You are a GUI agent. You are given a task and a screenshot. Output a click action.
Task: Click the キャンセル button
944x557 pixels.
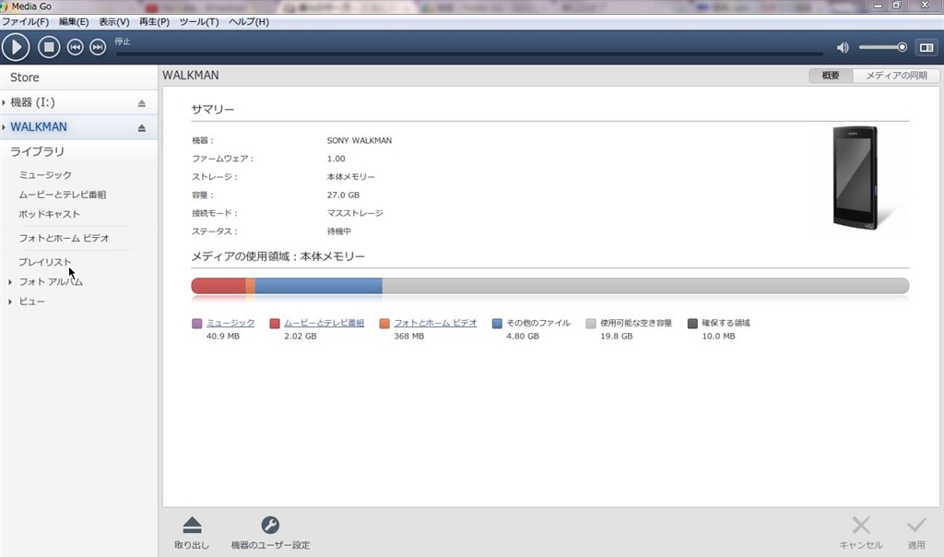click(x=861, y=533)
